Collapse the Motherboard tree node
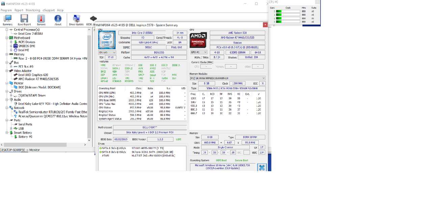Screen dimensions: 432x200 click(x=6, y=38)
